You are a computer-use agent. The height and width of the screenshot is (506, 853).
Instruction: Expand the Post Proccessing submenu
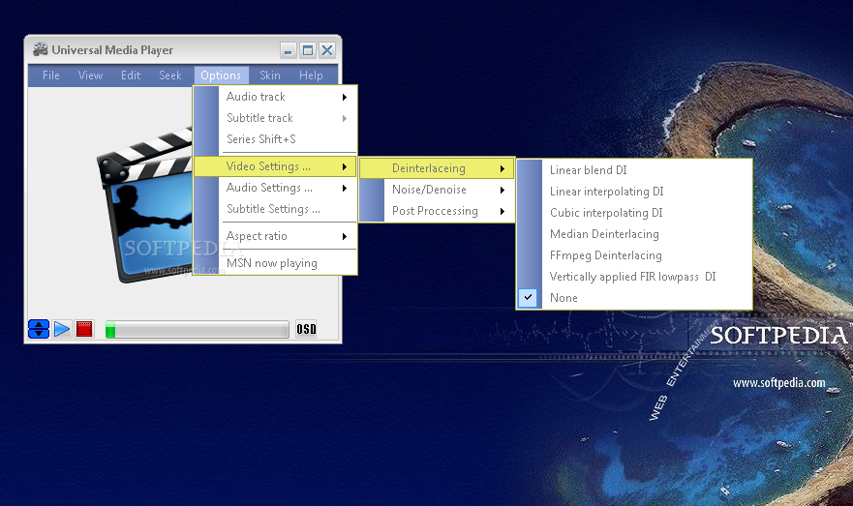pyautogui.click(x=437, y=211)
